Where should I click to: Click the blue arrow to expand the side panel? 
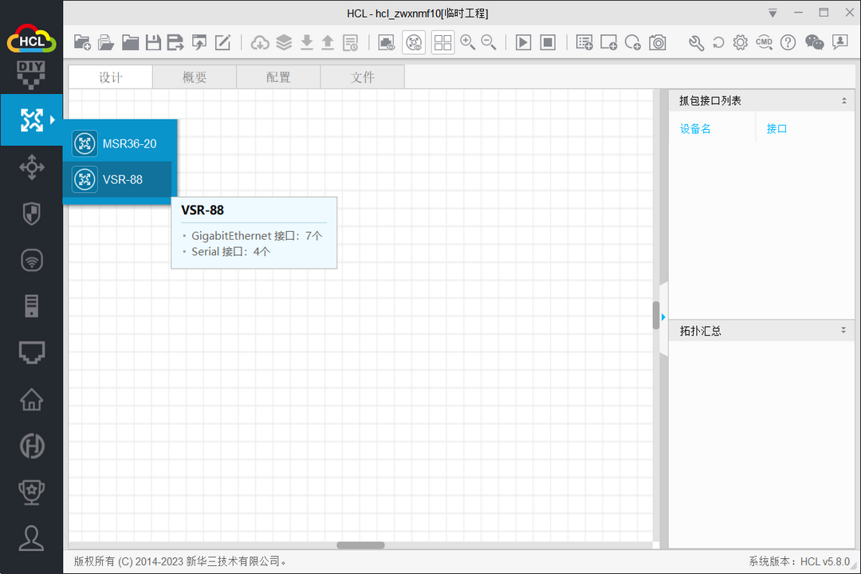[662, 316]
